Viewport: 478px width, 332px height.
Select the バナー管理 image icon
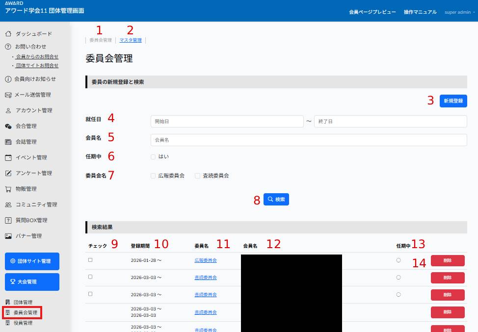tap(8, 236)
